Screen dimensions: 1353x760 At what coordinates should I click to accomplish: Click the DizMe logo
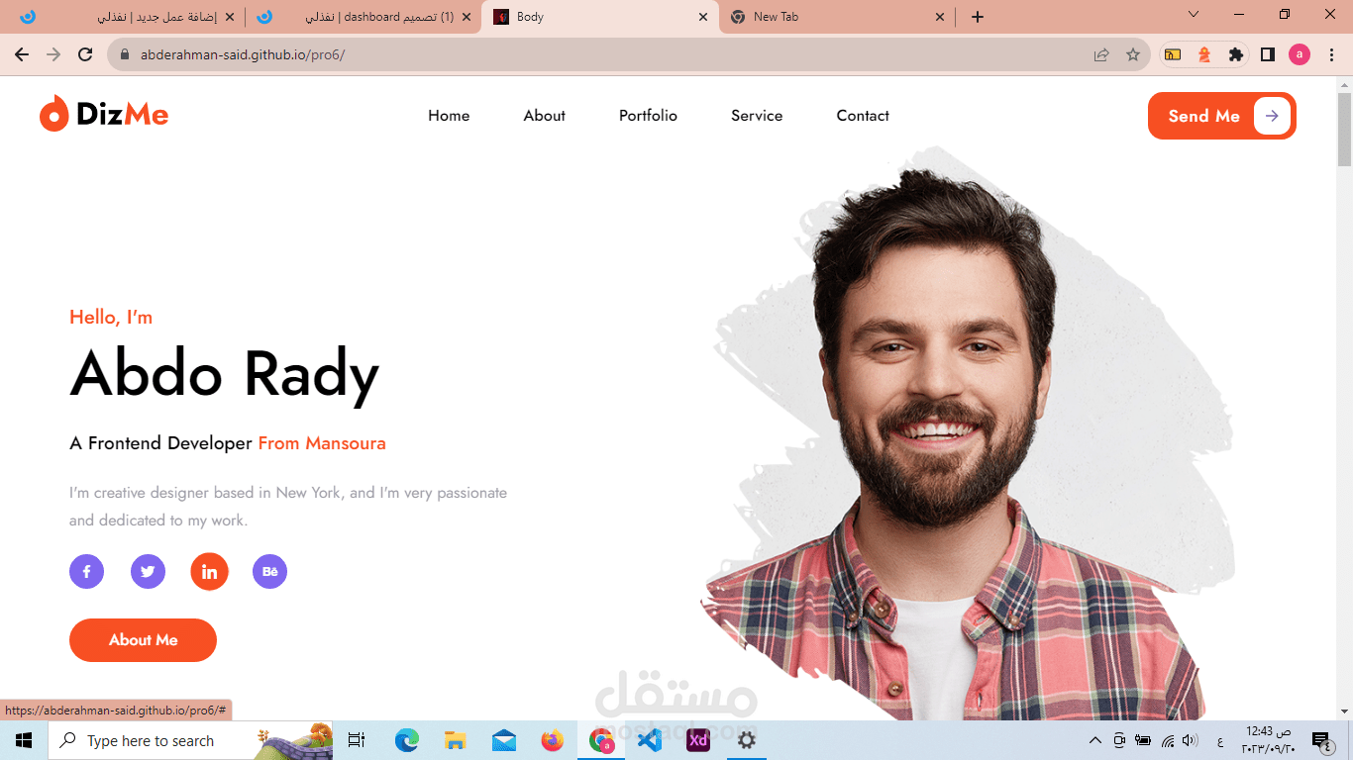click(x=104, y=115)
